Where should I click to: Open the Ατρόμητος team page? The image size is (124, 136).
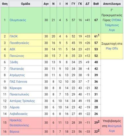[17, 75]
